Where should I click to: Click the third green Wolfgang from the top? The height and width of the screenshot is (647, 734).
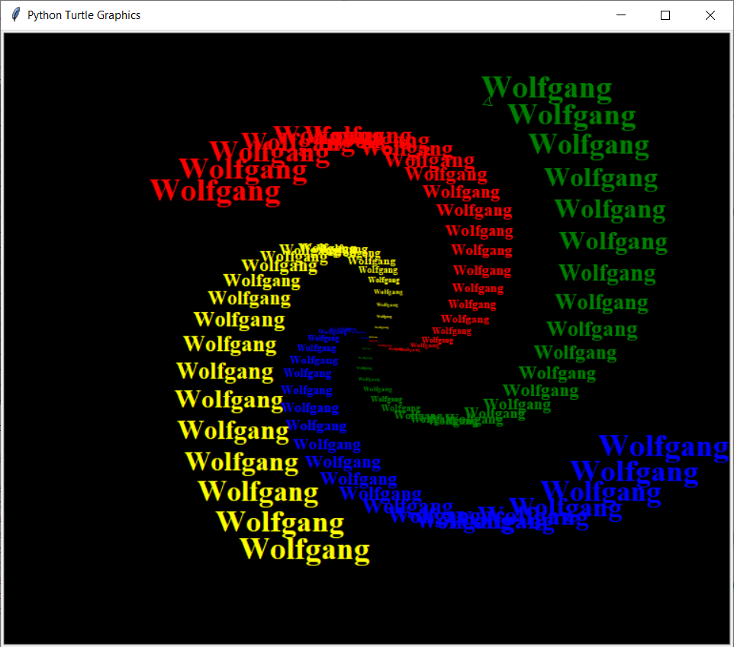click(x=588, y=144)
